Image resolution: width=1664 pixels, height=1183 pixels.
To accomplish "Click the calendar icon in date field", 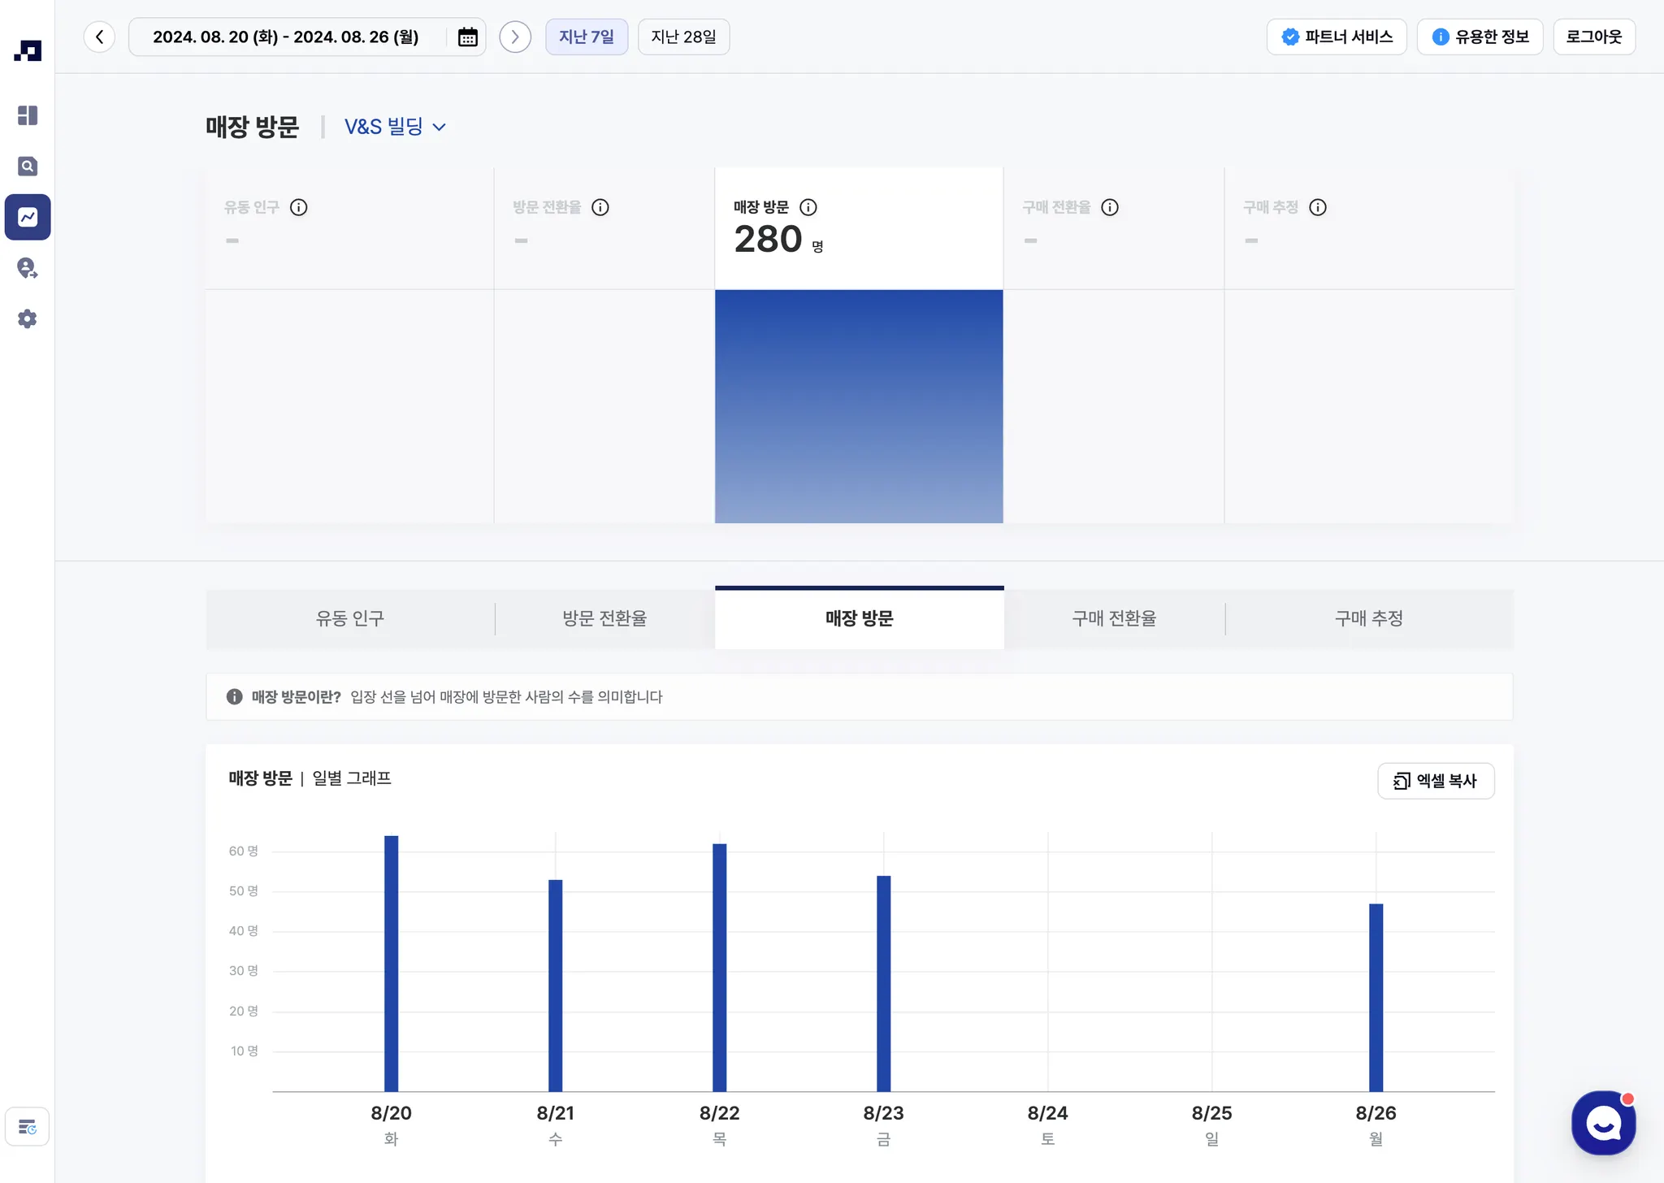I will click(x=467, y=37).
